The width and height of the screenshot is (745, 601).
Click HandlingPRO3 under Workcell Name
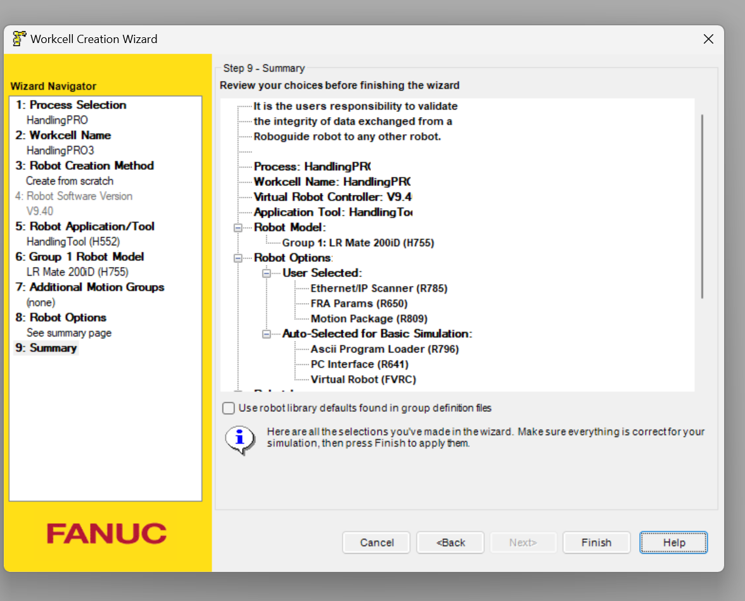(60, 151)
